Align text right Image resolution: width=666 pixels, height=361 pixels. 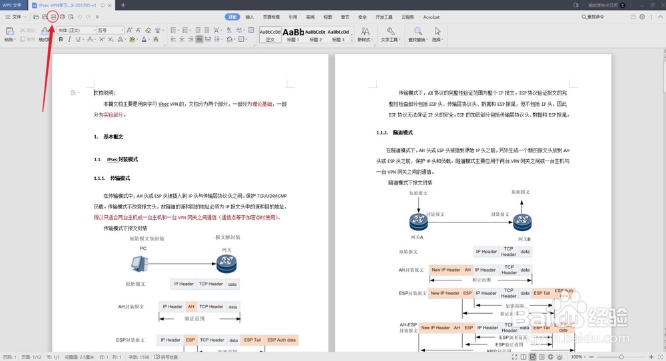pyautogui.click(x=190, y=39)
